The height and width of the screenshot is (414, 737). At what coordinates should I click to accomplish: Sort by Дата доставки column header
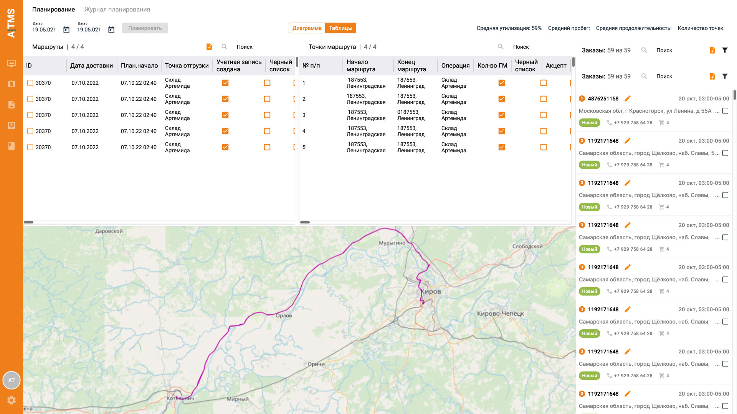(x=91, y=66)
